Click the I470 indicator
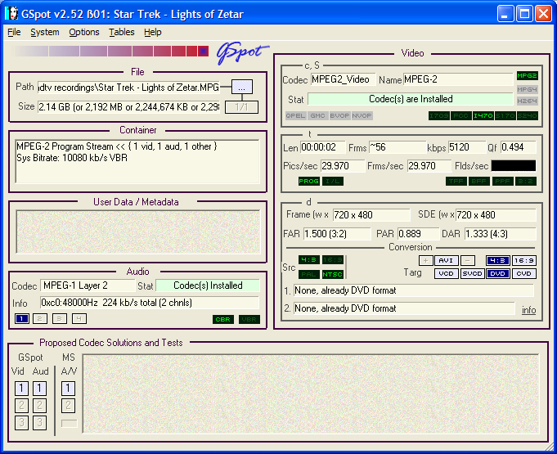557x454 pixels. click(483, 116)
